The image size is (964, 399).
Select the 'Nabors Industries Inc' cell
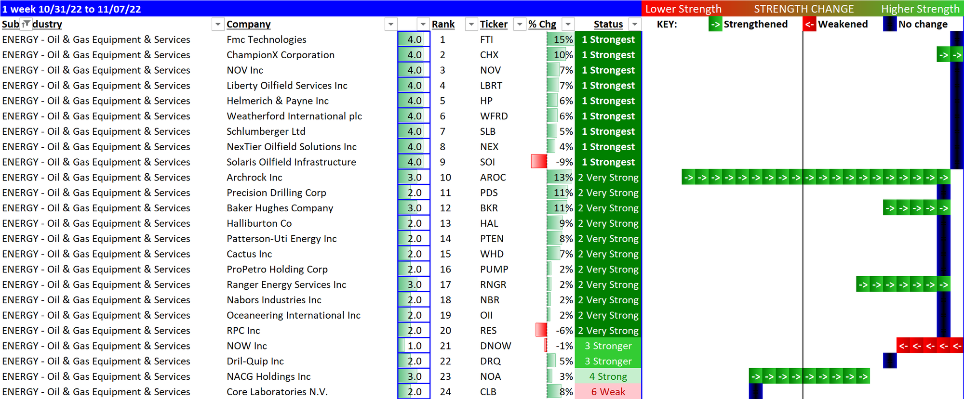[x=274, y=300]
